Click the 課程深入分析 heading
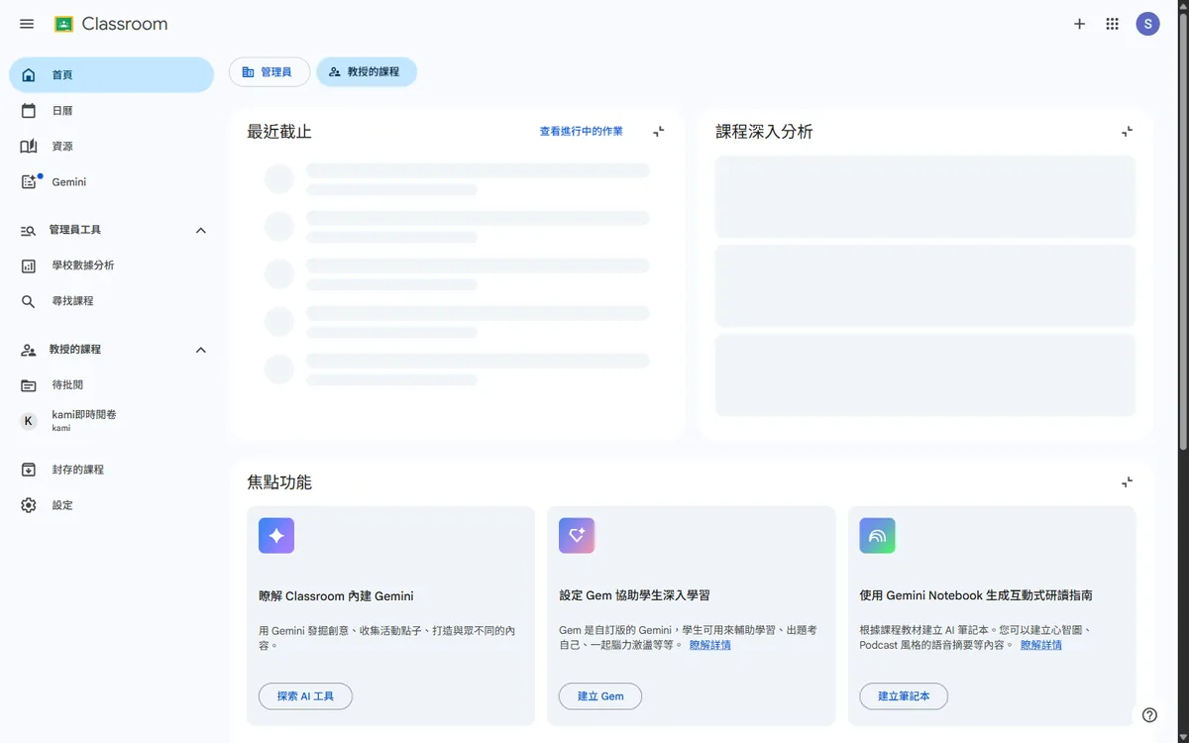The height and width of the screenshot is (743, 1189). (x=764, y=132)
